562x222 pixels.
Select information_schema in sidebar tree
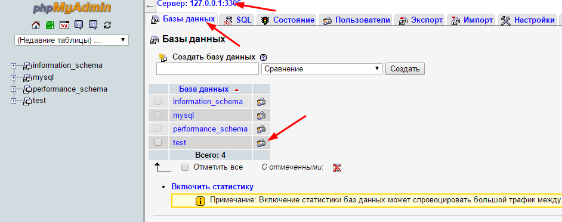pos(68,65)
